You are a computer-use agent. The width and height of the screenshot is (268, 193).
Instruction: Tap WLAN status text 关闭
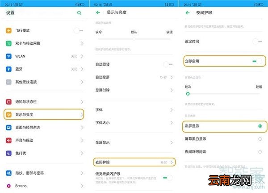pyautogui.click(x=74, y=56)
